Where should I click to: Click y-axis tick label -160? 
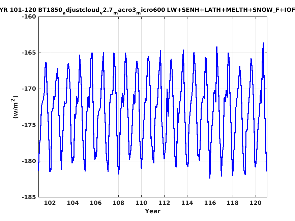click(x=29, y=17)
